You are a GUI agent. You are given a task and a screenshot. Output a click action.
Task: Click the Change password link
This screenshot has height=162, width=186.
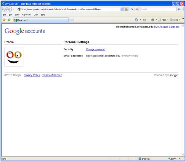pos(96,49)
